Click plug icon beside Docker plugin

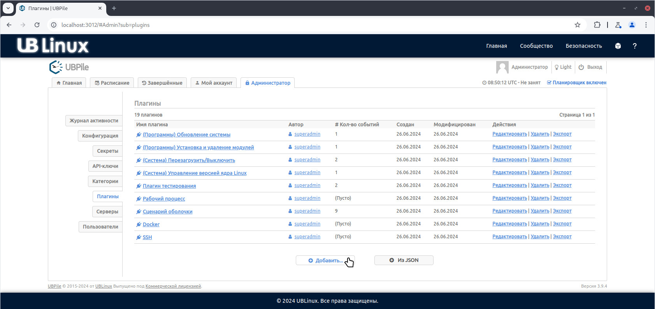[139, 224]
